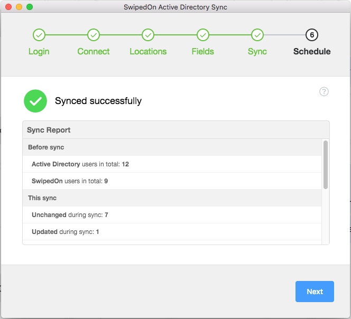Select the Active Directory users in total row

coord(172,164)
